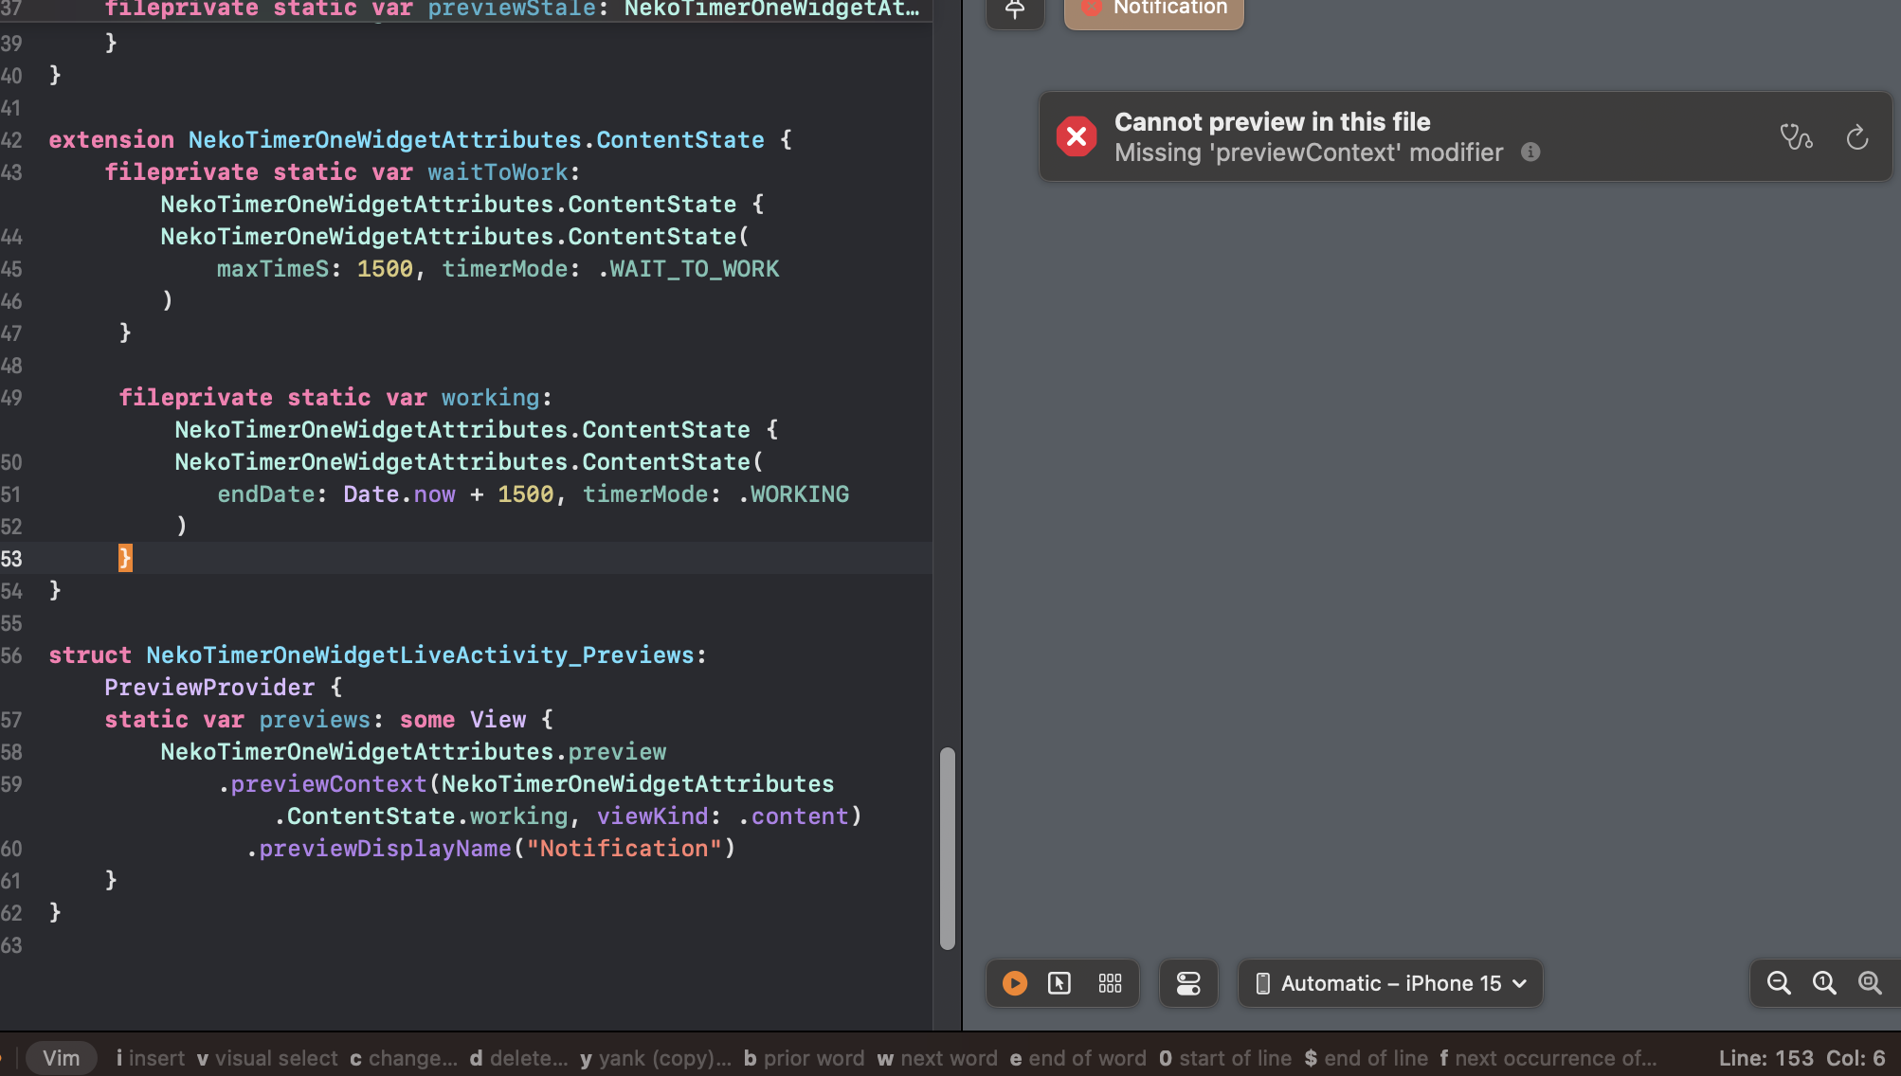Click info icon next to missing modifier message

1530,152
